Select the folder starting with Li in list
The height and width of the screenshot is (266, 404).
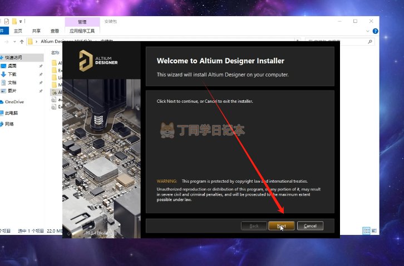(57, 77)
